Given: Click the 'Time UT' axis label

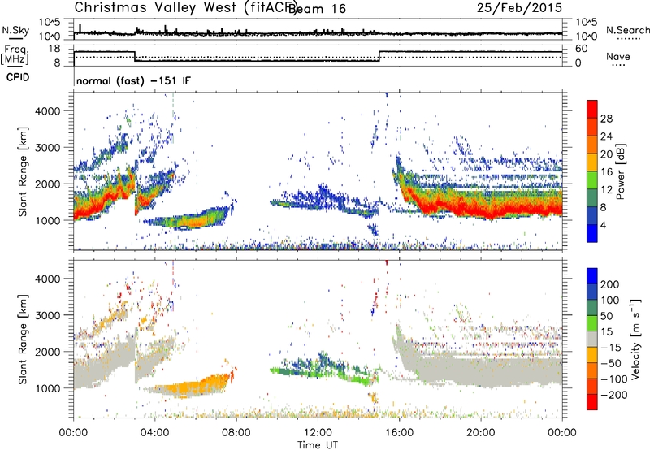Looking at the screenshot, I should (318, 445).
